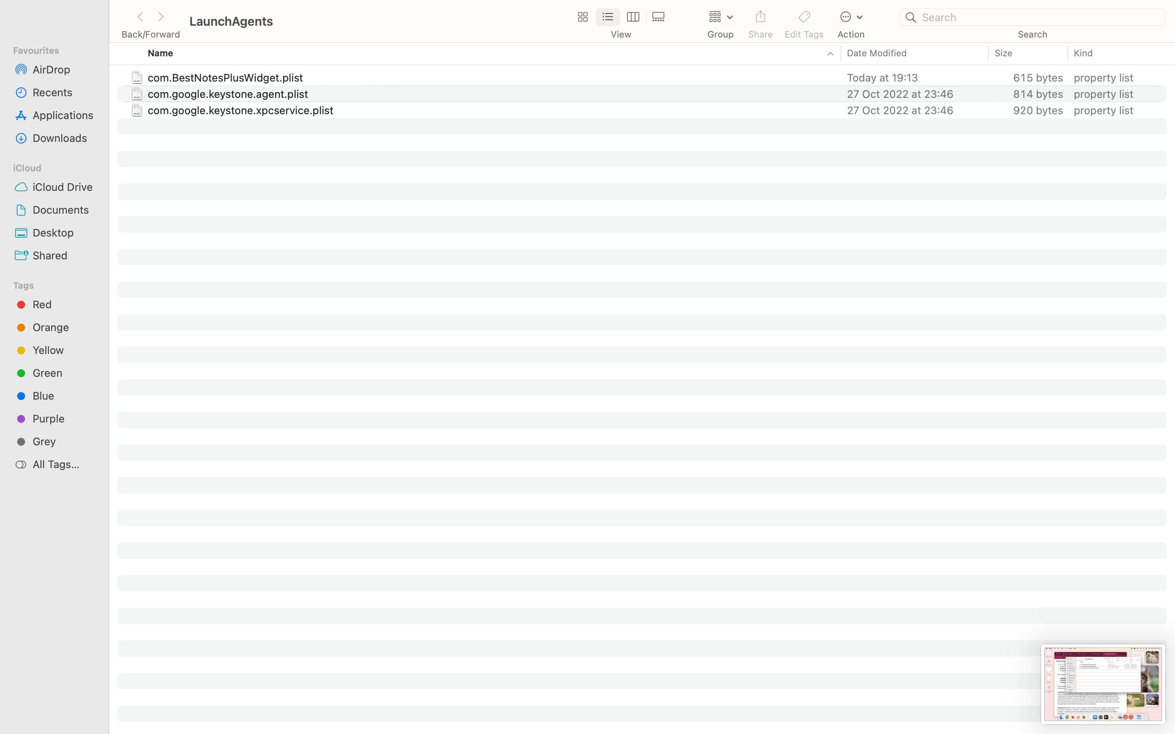Open the Applications folder in sidebar
Screen dimensions: 1175x734
coord(63,115)
